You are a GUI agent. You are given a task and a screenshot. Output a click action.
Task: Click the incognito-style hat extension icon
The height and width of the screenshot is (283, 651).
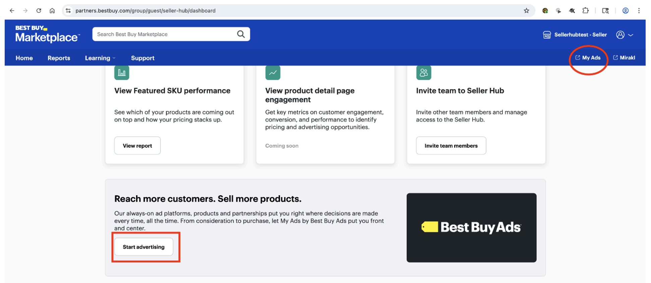click(572, 11)
